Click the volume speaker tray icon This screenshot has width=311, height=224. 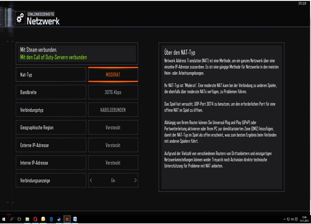click(292, 219)
